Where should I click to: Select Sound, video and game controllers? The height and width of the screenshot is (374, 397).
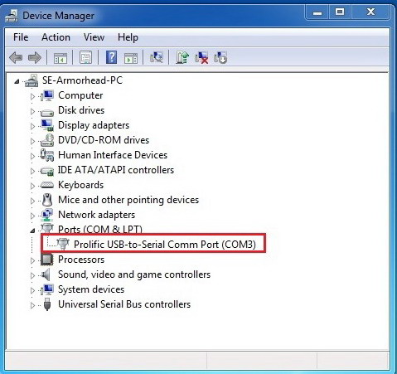coord(134,274)
